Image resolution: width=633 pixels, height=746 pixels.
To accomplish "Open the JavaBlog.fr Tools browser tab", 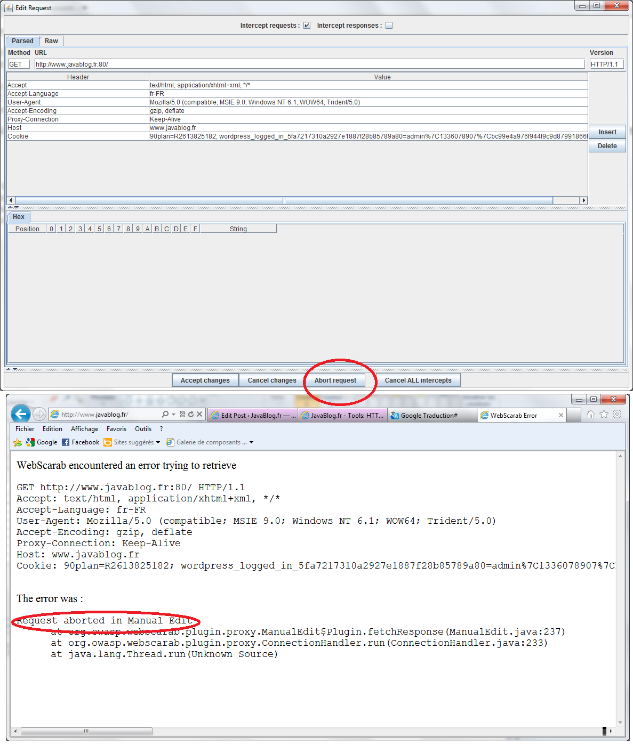I will point(342,416).
